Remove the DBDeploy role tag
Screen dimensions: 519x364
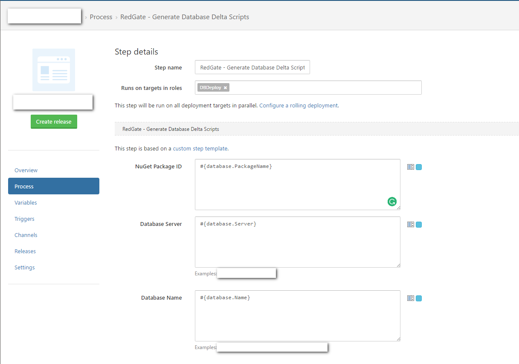(x=226, y=87)
